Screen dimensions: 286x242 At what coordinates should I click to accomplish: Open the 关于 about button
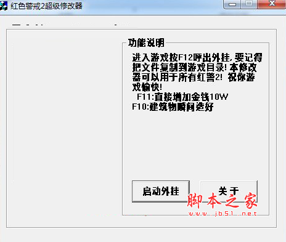(229, 192)
